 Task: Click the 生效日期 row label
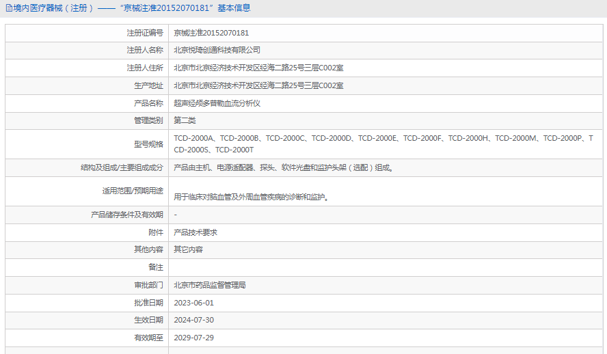tap(148, 320)
